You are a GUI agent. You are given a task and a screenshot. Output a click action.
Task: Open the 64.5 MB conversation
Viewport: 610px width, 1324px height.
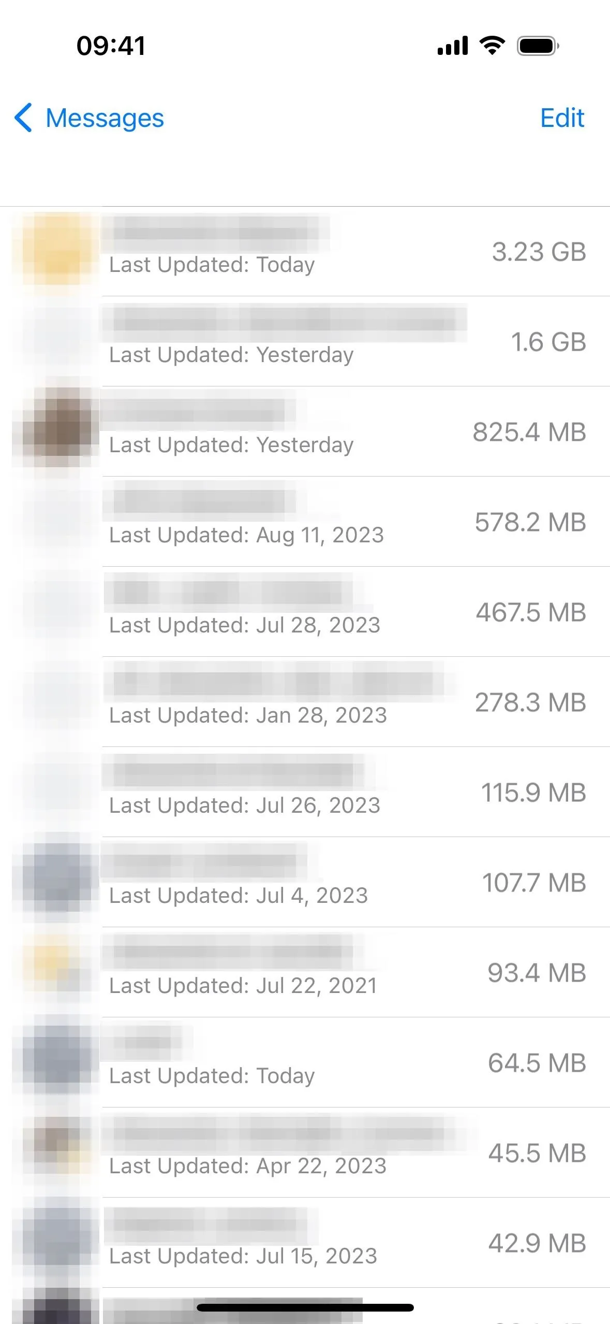(x=305, y=1063)
